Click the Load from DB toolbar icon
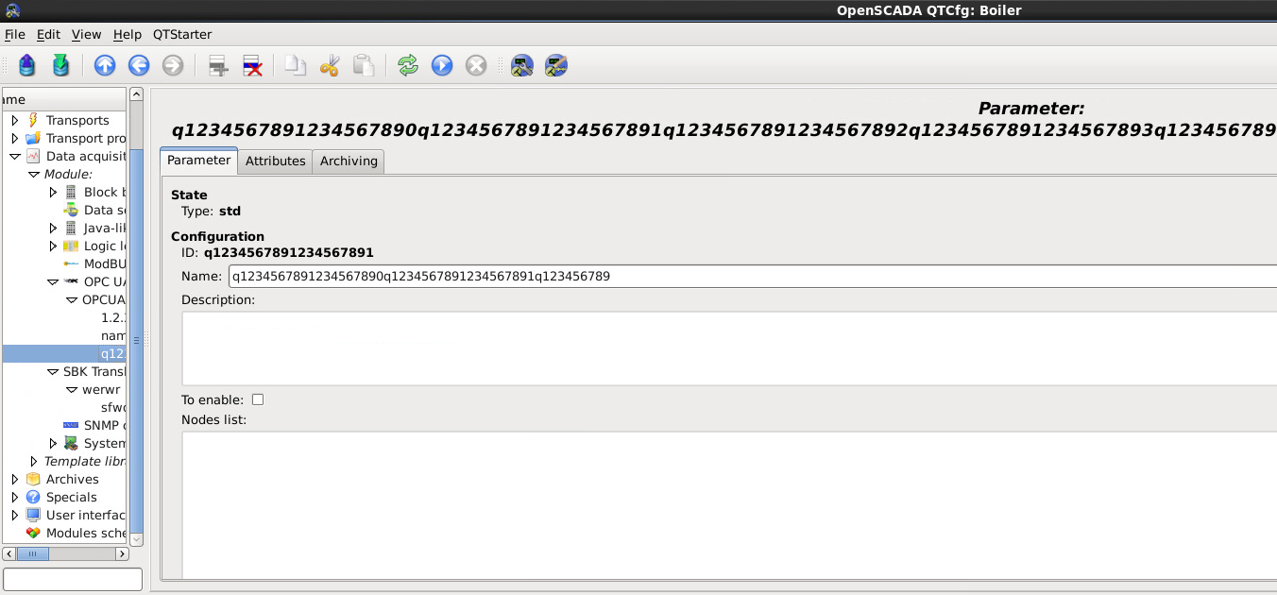This screenshot has width=1277, height=595. point(27,65)
